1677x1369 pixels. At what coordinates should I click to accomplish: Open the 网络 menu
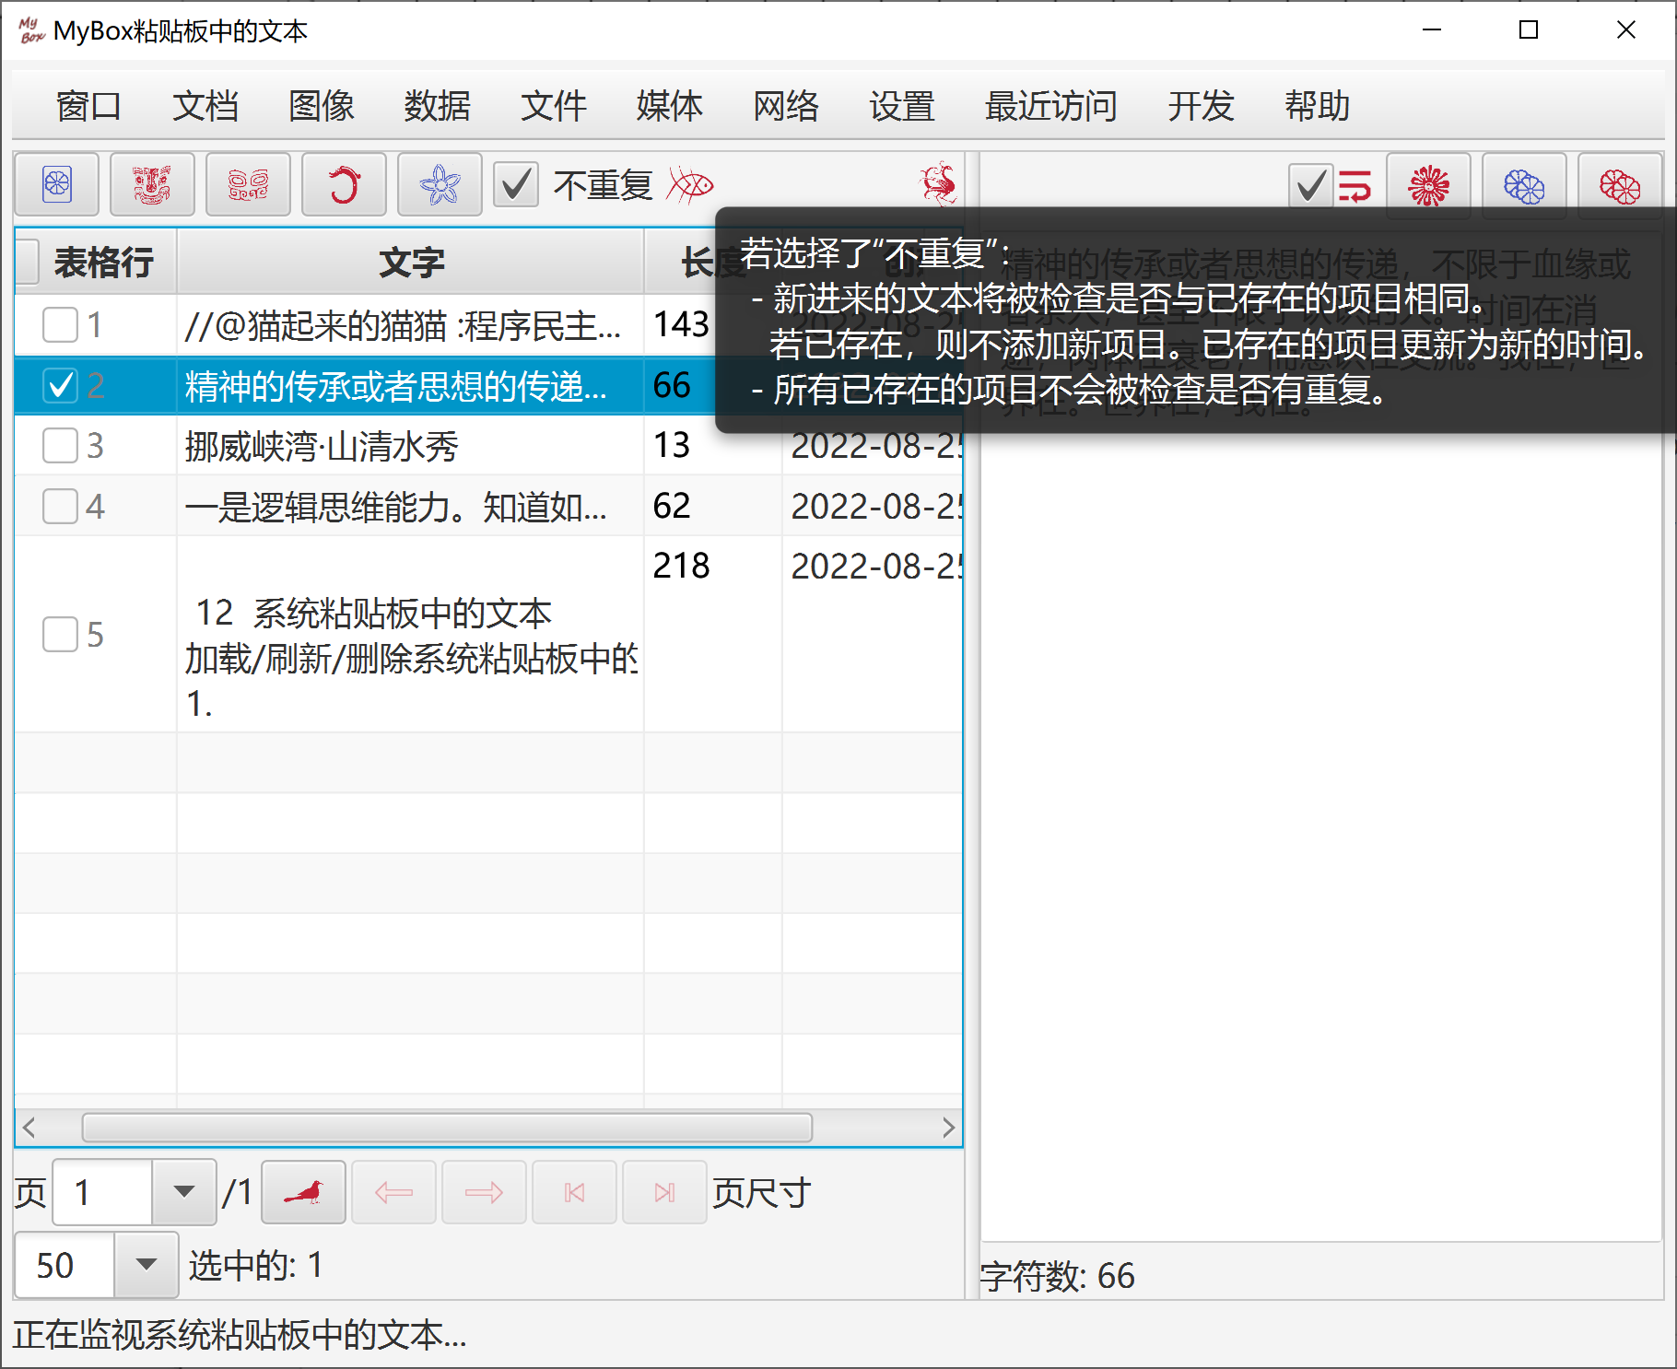(785, 106)
